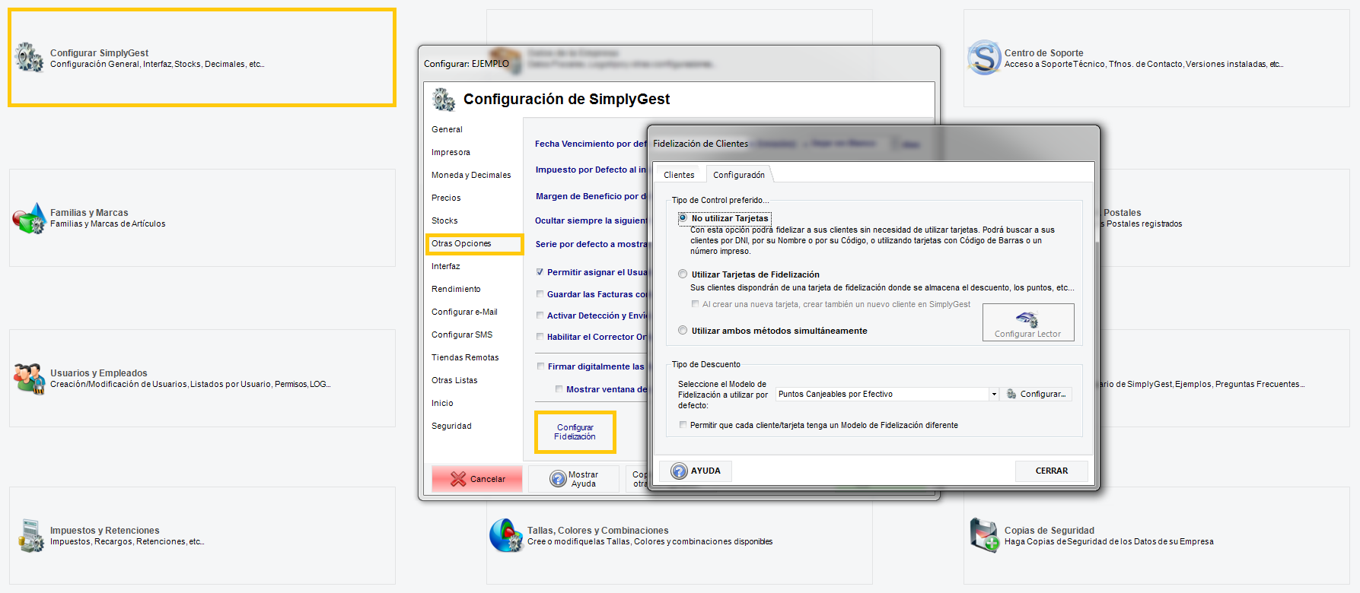
Task: Select Utilizar Tarjetas de Fidelización option
Action: click(683, 274)
